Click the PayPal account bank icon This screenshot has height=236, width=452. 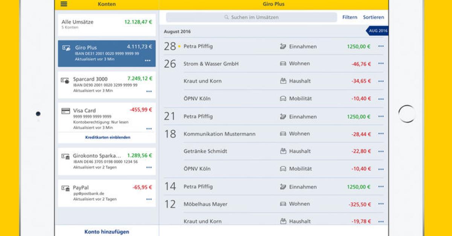pos(65,188)
